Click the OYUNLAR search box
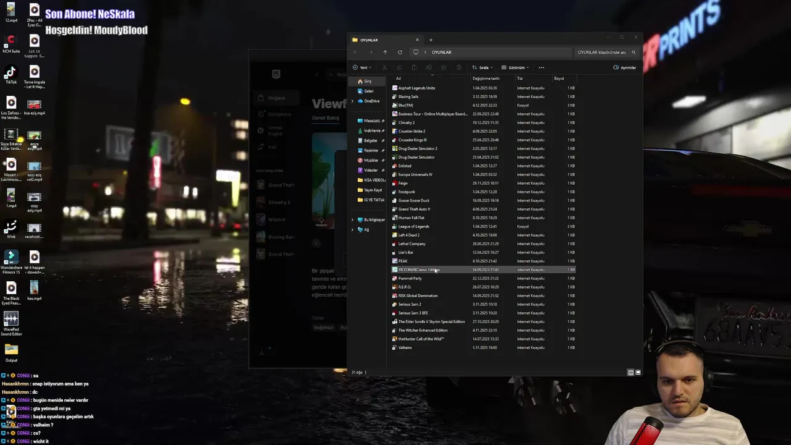 [x=606, y=52]
